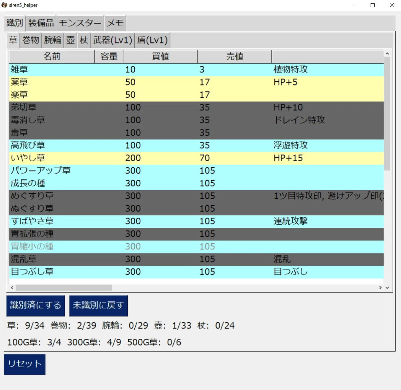
Task: Select the 薬草 row
Action: (196, 82)
